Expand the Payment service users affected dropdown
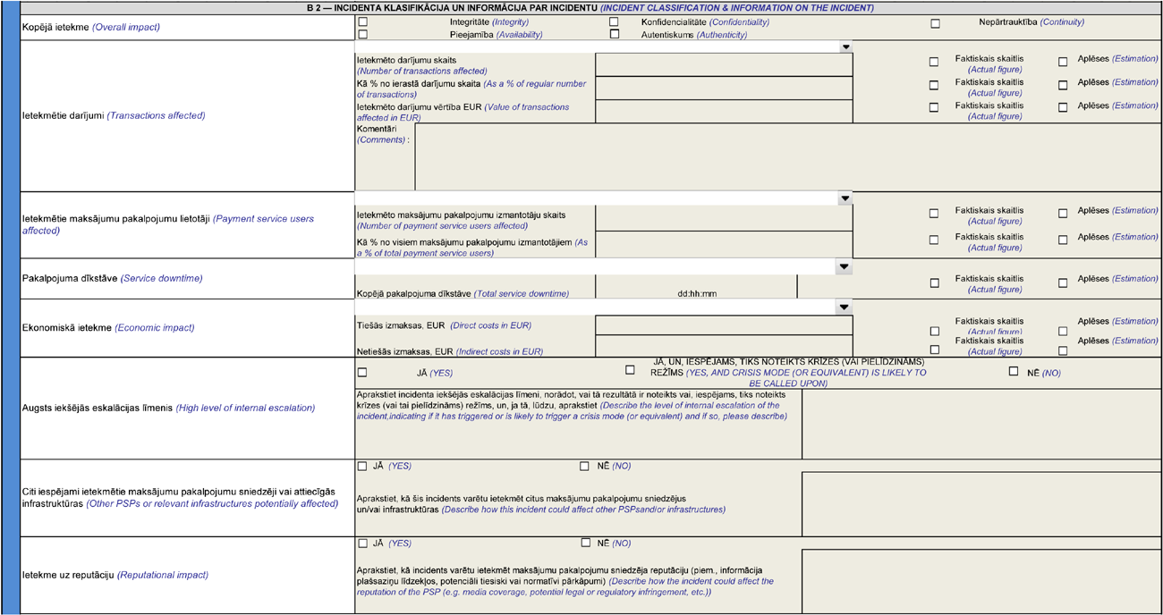1163x615 pixels. pyautogui.click(x=845, y=198)
